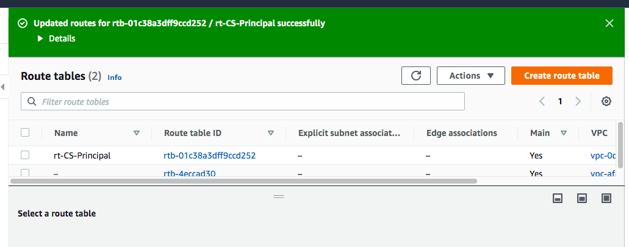The image size is (629, 247).
Task: Toggle the select-all route tables checkbox
Action: 25,132
